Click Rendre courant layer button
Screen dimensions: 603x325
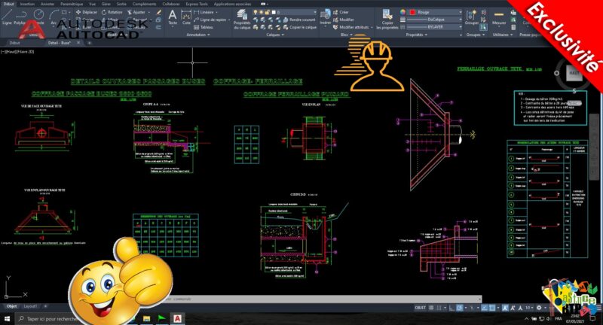click(x=299, y=20)
